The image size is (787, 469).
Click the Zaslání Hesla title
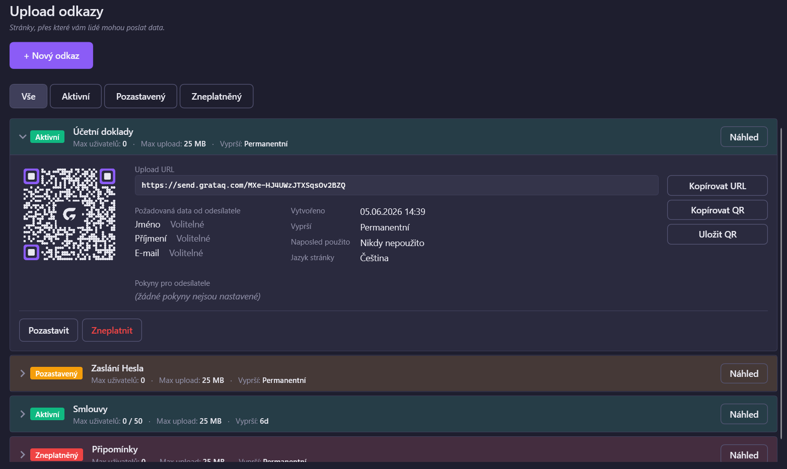[117, 368]
